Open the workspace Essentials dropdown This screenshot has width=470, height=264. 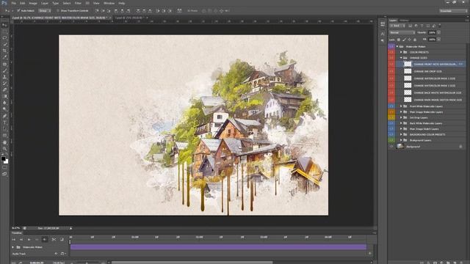(x=453, y=11)
